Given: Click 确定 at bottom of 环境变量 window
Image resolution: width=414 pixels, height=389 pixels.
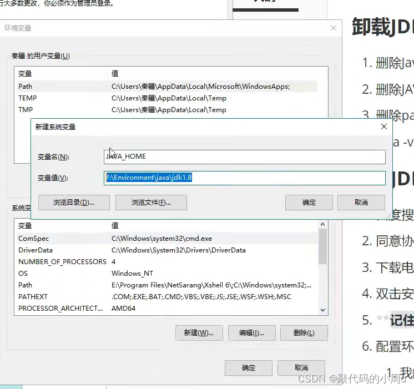Looking at the screenshot, I should pos(249,368).
